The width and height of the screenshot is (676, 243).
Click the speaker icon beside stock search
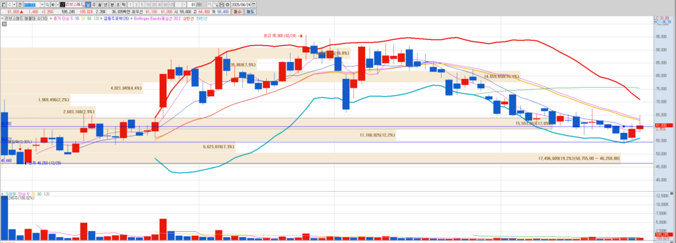pos(53,5)
